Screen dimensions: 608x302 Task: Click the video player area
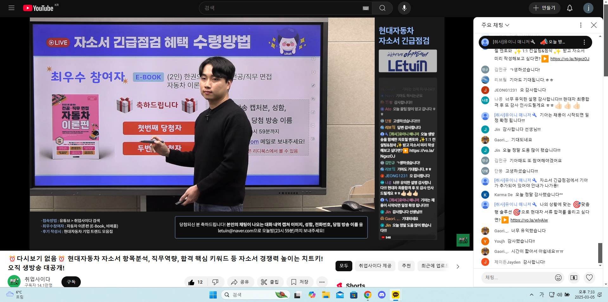click(x=237, y=134)
